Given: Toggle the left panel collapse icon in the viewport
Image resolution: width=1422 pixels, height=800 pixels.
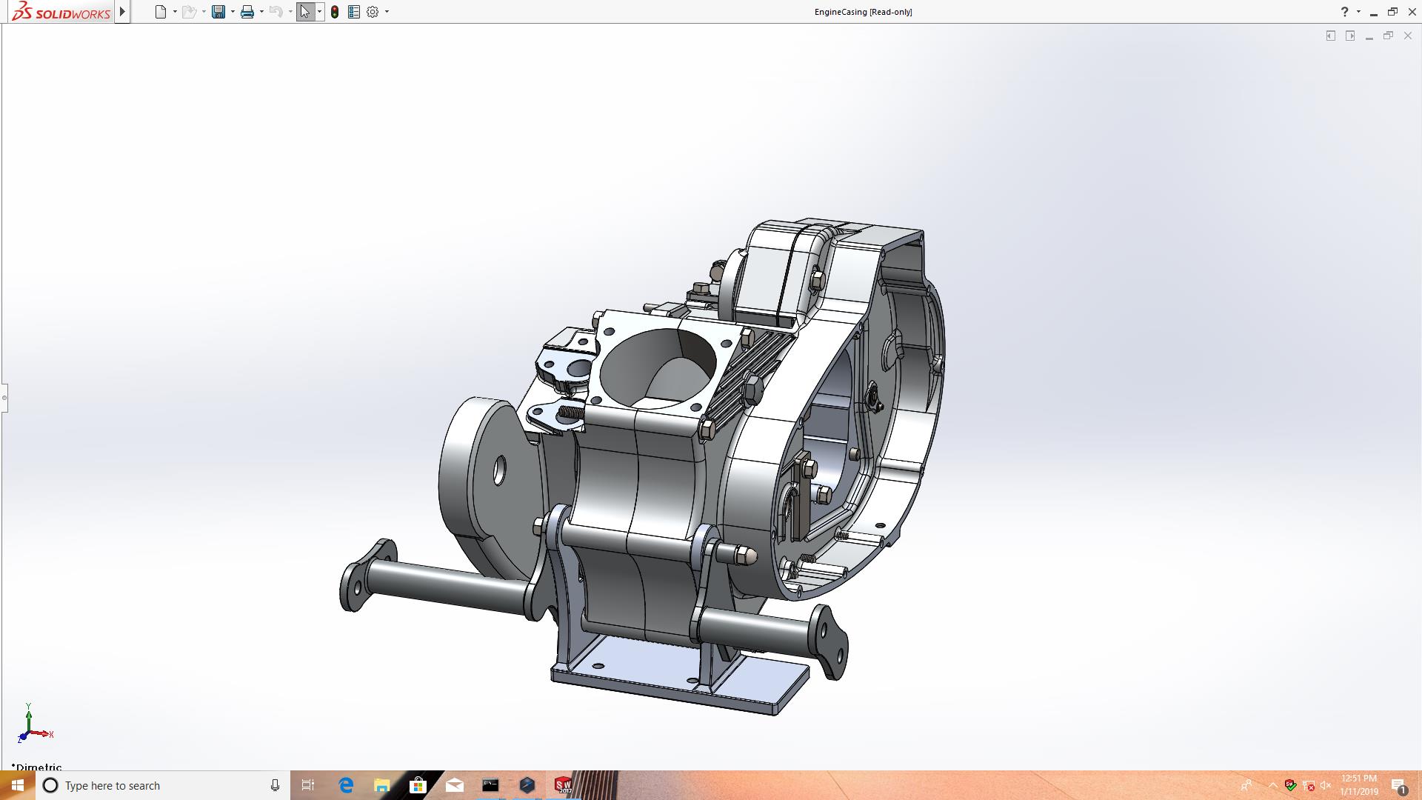Looking at the screenshot, I should (x=1330, y=36).
